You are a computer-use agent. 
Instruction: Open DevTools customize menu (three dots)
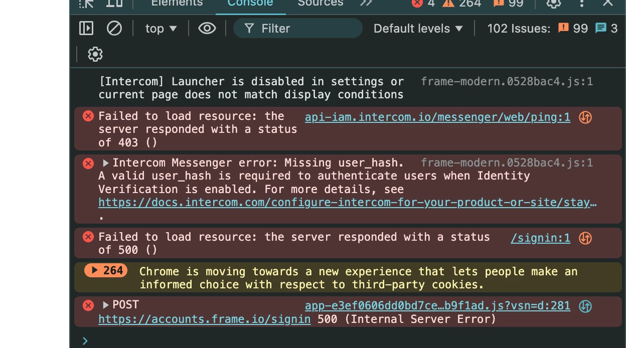click(x=581, y=3)
